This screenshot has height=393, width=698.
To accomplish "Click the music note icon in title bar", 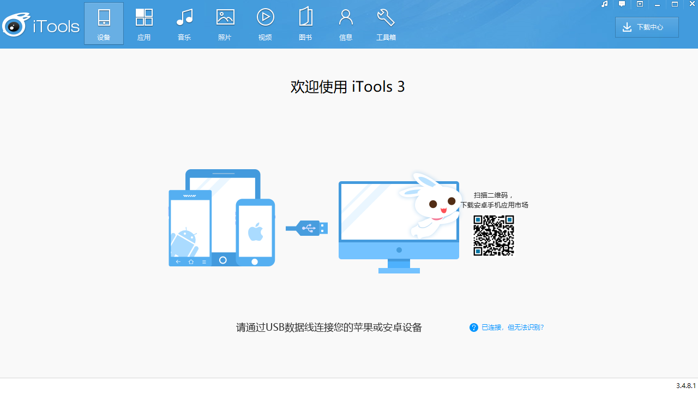I will [x=604, y=4].
